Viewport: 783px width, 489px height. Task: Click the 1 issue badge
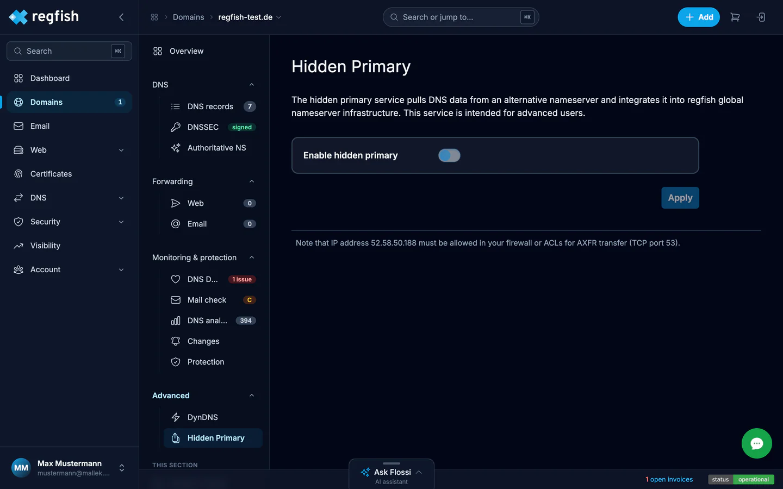coord(242,279)
